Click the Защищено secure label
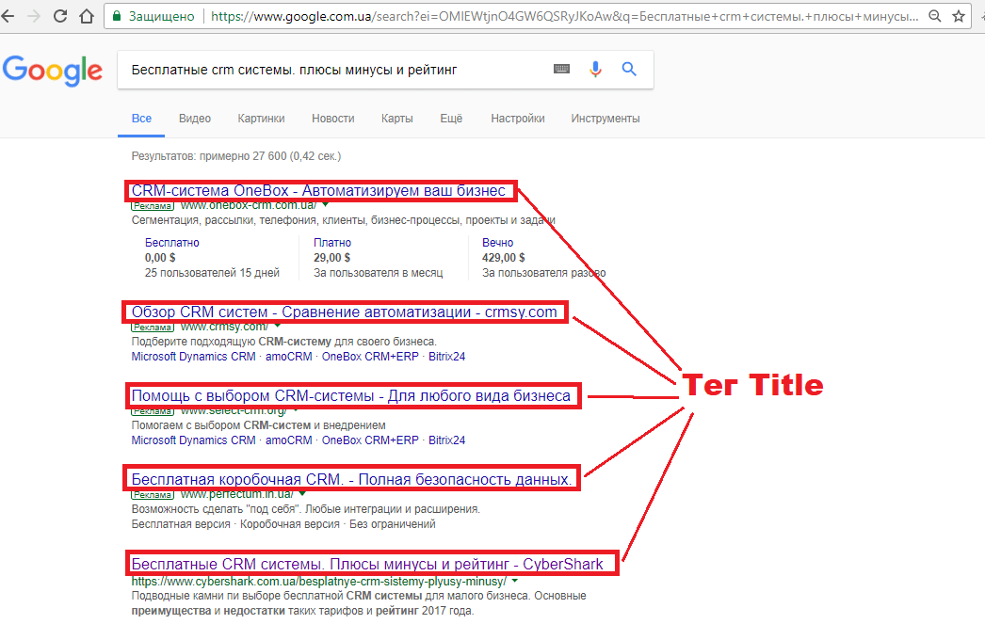Viewport: 985px width, 624px height. 161,16
